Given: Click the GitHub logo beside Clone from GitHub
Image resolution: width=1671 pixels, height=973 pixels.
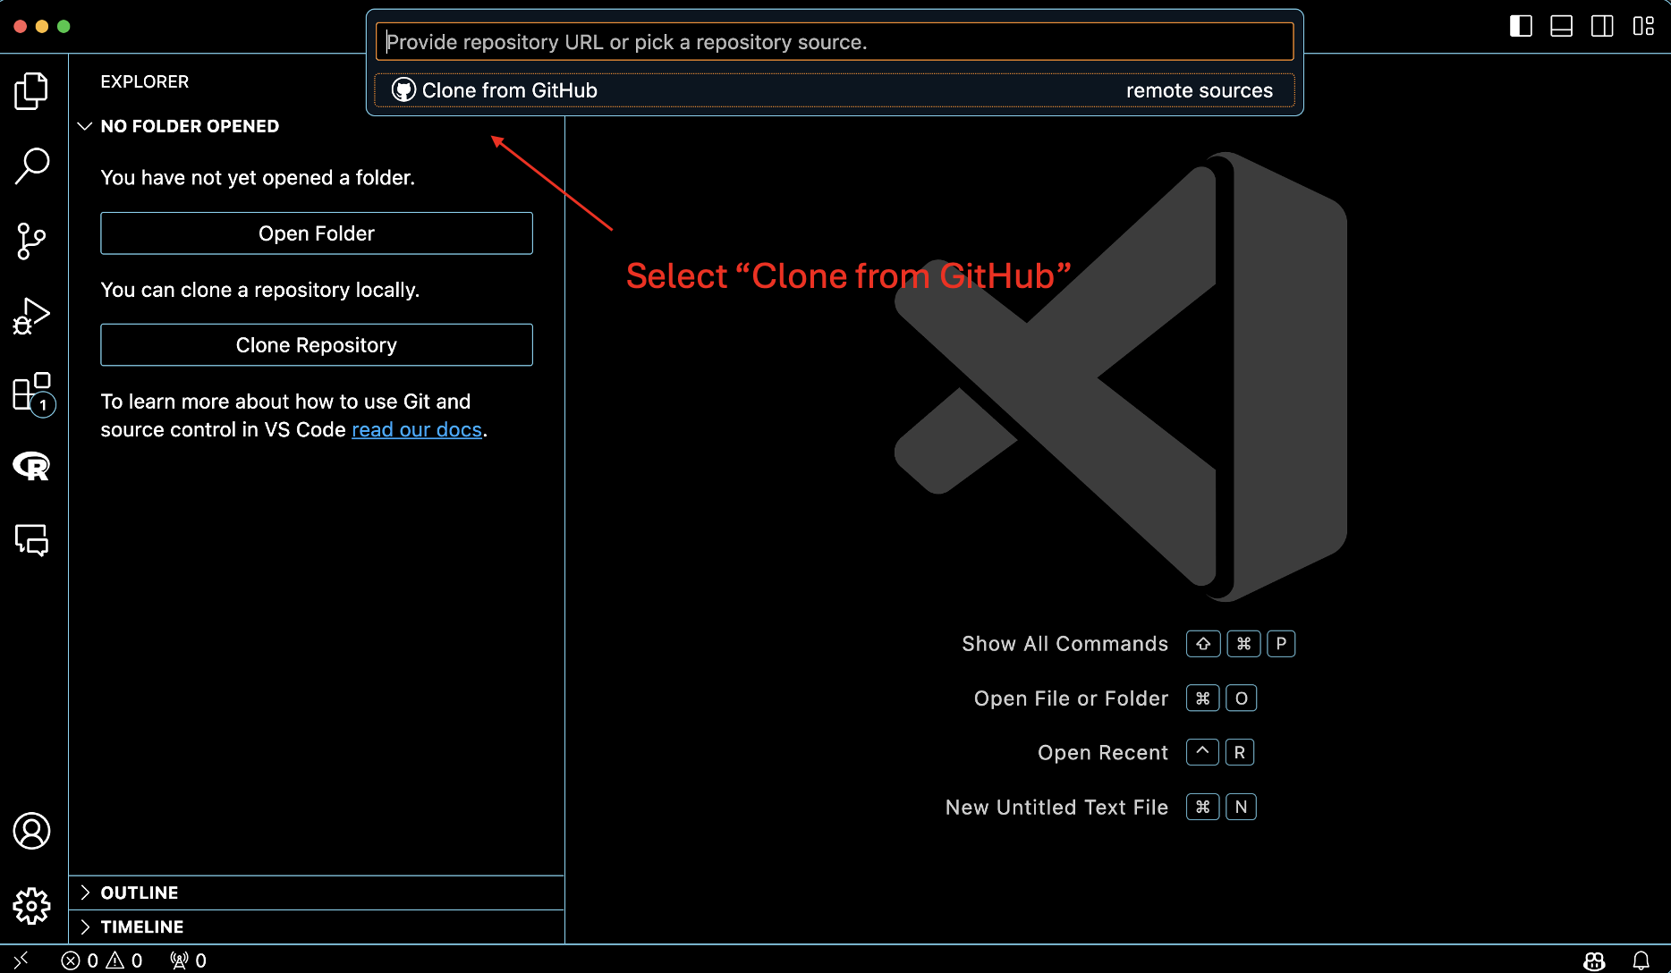Looking at the screenshot, I should [x=403, y=90].
